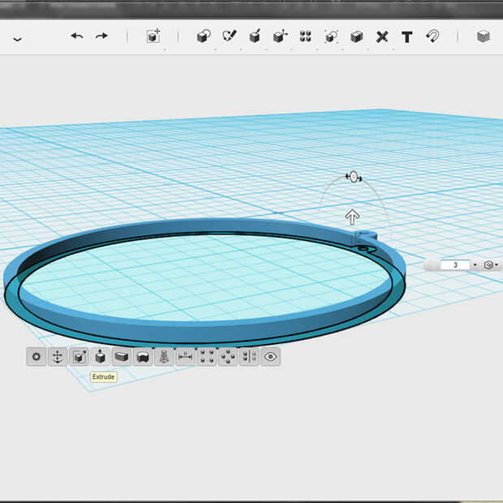Open the gear settings in context toolbar
This screenshot has width=503, height=503.
[36, 356]
